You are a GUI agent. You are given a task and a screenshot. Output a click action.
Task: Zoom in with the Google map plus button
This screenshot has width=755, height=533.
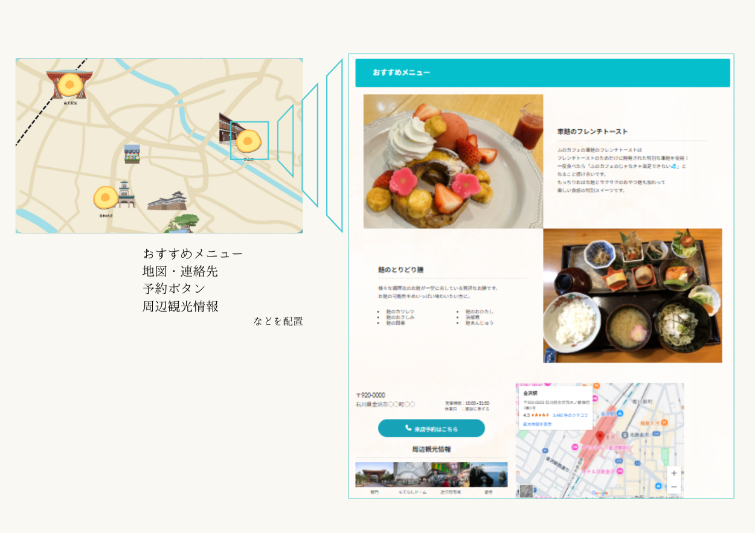674,473
